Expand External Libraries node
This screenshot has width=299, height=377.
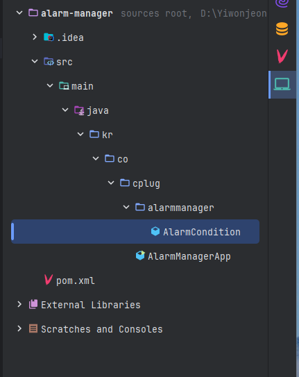tap(19, 304)
